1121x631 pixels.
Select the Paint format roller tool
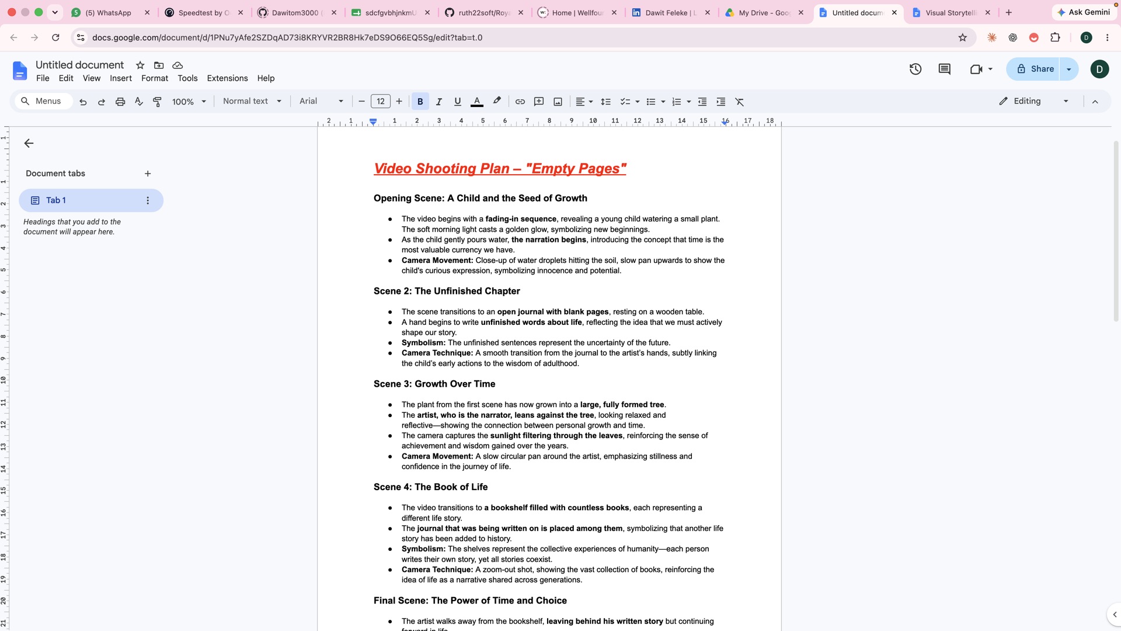[x=157, y=102]
